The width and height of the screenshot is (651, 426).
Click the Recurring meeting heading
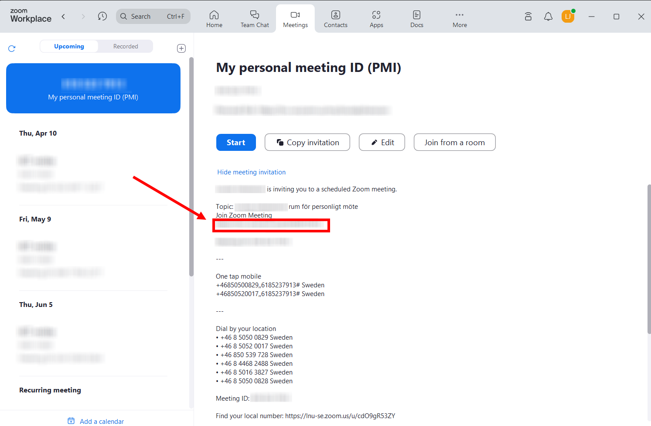(50, 390)
